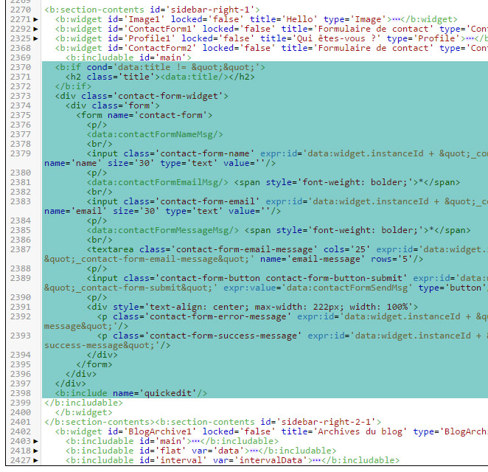Click div style='text-align: center' tag
The height and width of the screenshot is (472, 488).
(x=252, y=307)
